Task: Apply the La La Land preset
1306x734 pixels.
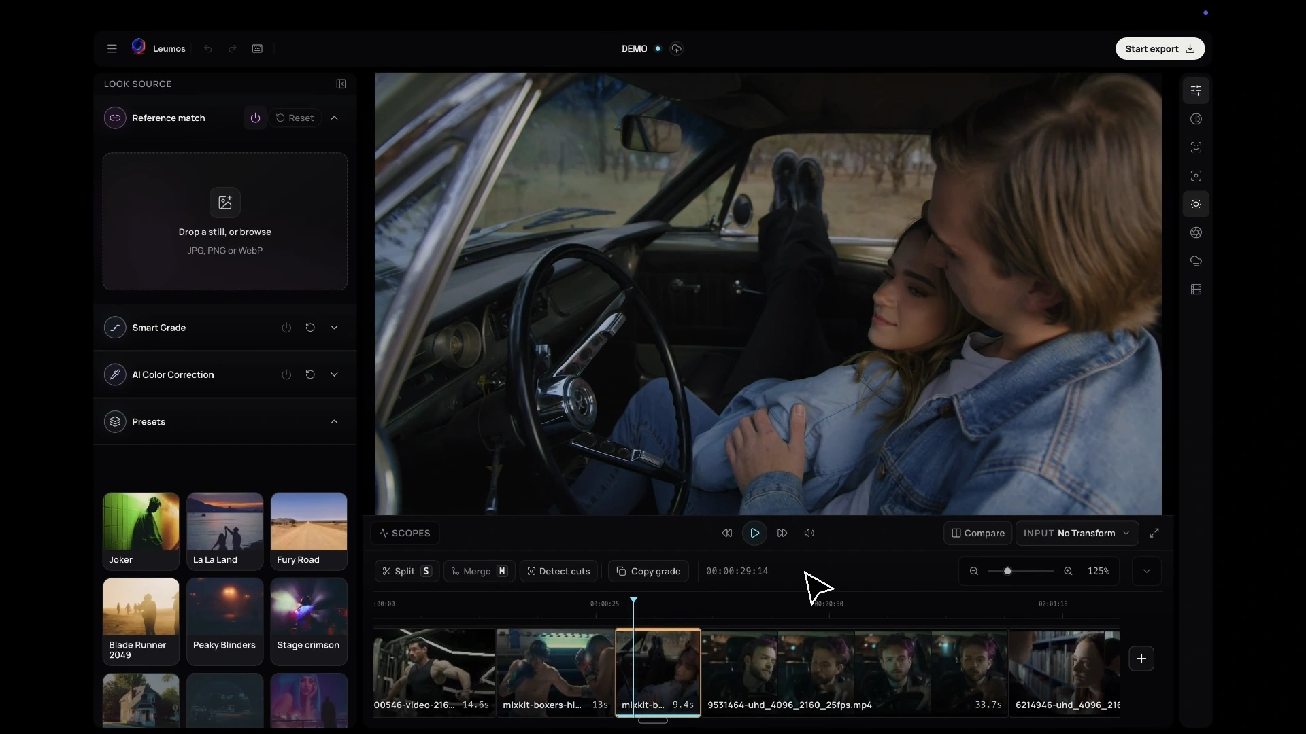Action: [x=225, y=531]
